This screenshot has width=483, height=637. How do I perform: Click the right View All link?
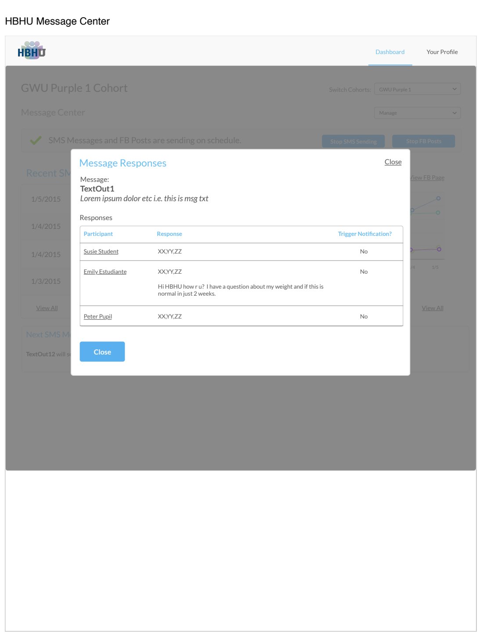point(433,308)
